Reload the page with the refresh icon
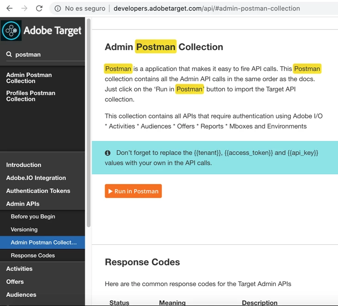The height and width of the screenshot is (306, 338). pyautogui.click(x=39, y=8)
